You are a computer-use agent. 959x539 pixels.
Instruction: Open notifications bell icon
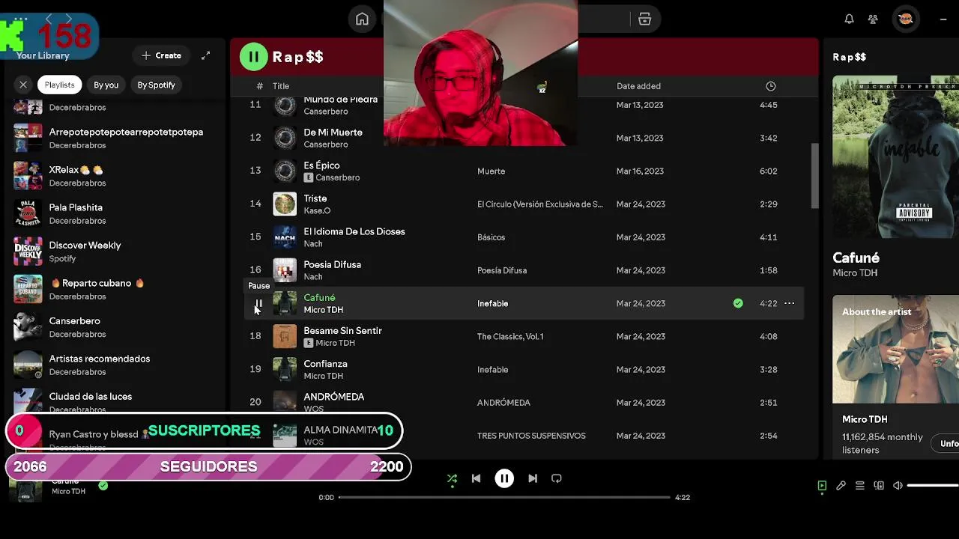coord(849,19)
